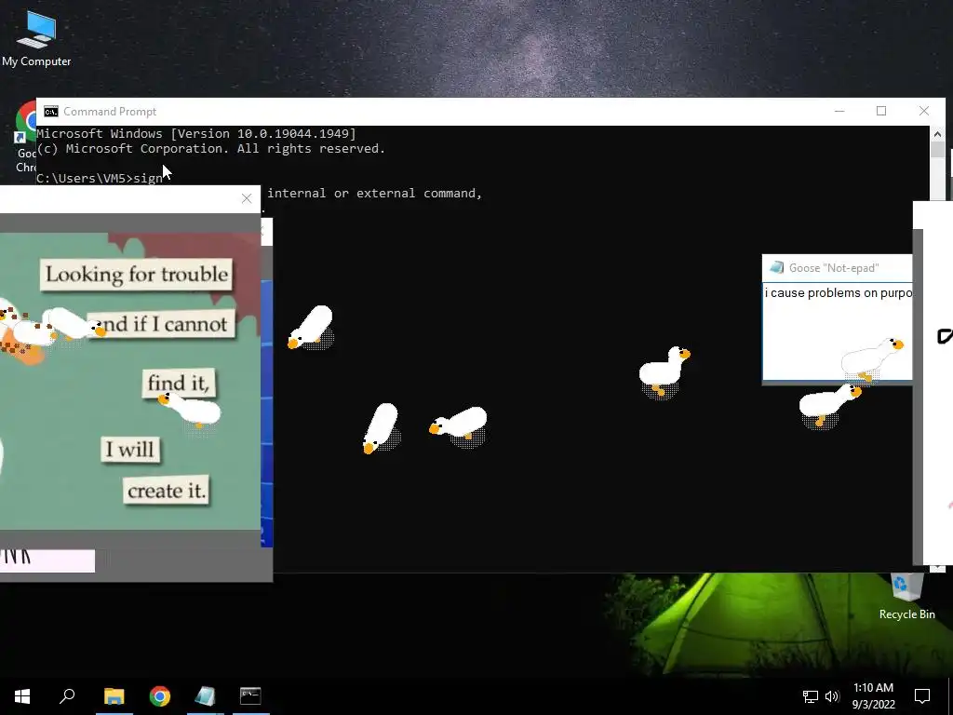The image size is (953, 715).
Task: Close the goose meme image window
Action: click(x=246, y=199)
